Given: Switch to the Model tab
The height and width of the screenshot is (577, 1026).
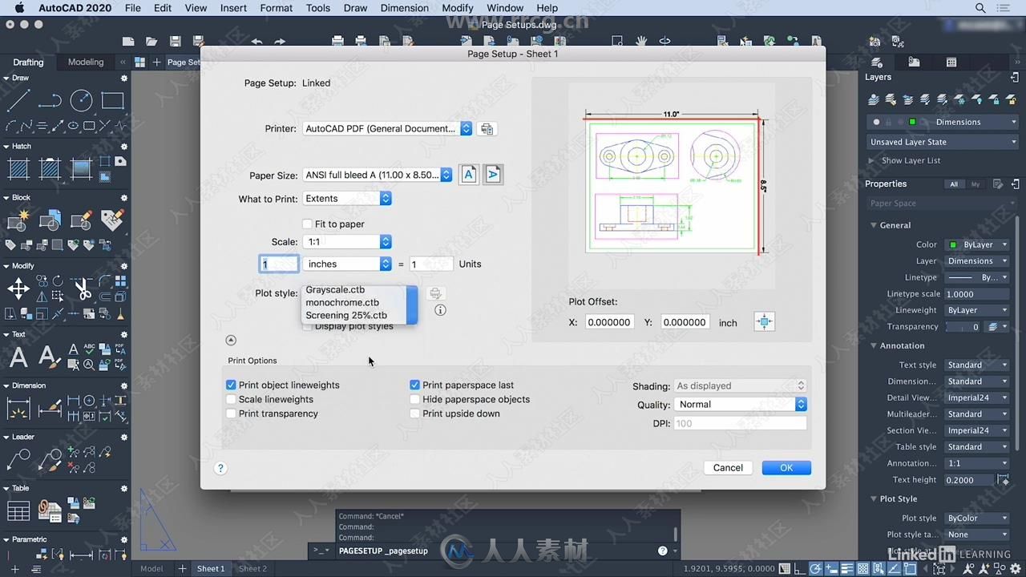Looking at the screenshot, I should point(151,569).
